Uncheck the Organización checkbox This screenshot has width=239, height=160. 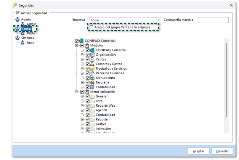(88, 55)
